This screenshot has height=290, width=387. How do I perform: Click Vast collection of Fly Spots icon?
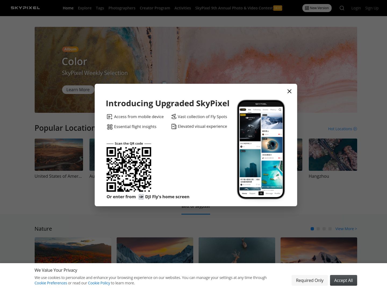pyautogui.click(x=174, y=117)
